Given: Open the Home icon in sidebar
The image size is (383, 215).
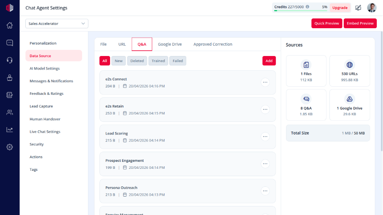Looking at the screenshot, I should pos(9,25).
